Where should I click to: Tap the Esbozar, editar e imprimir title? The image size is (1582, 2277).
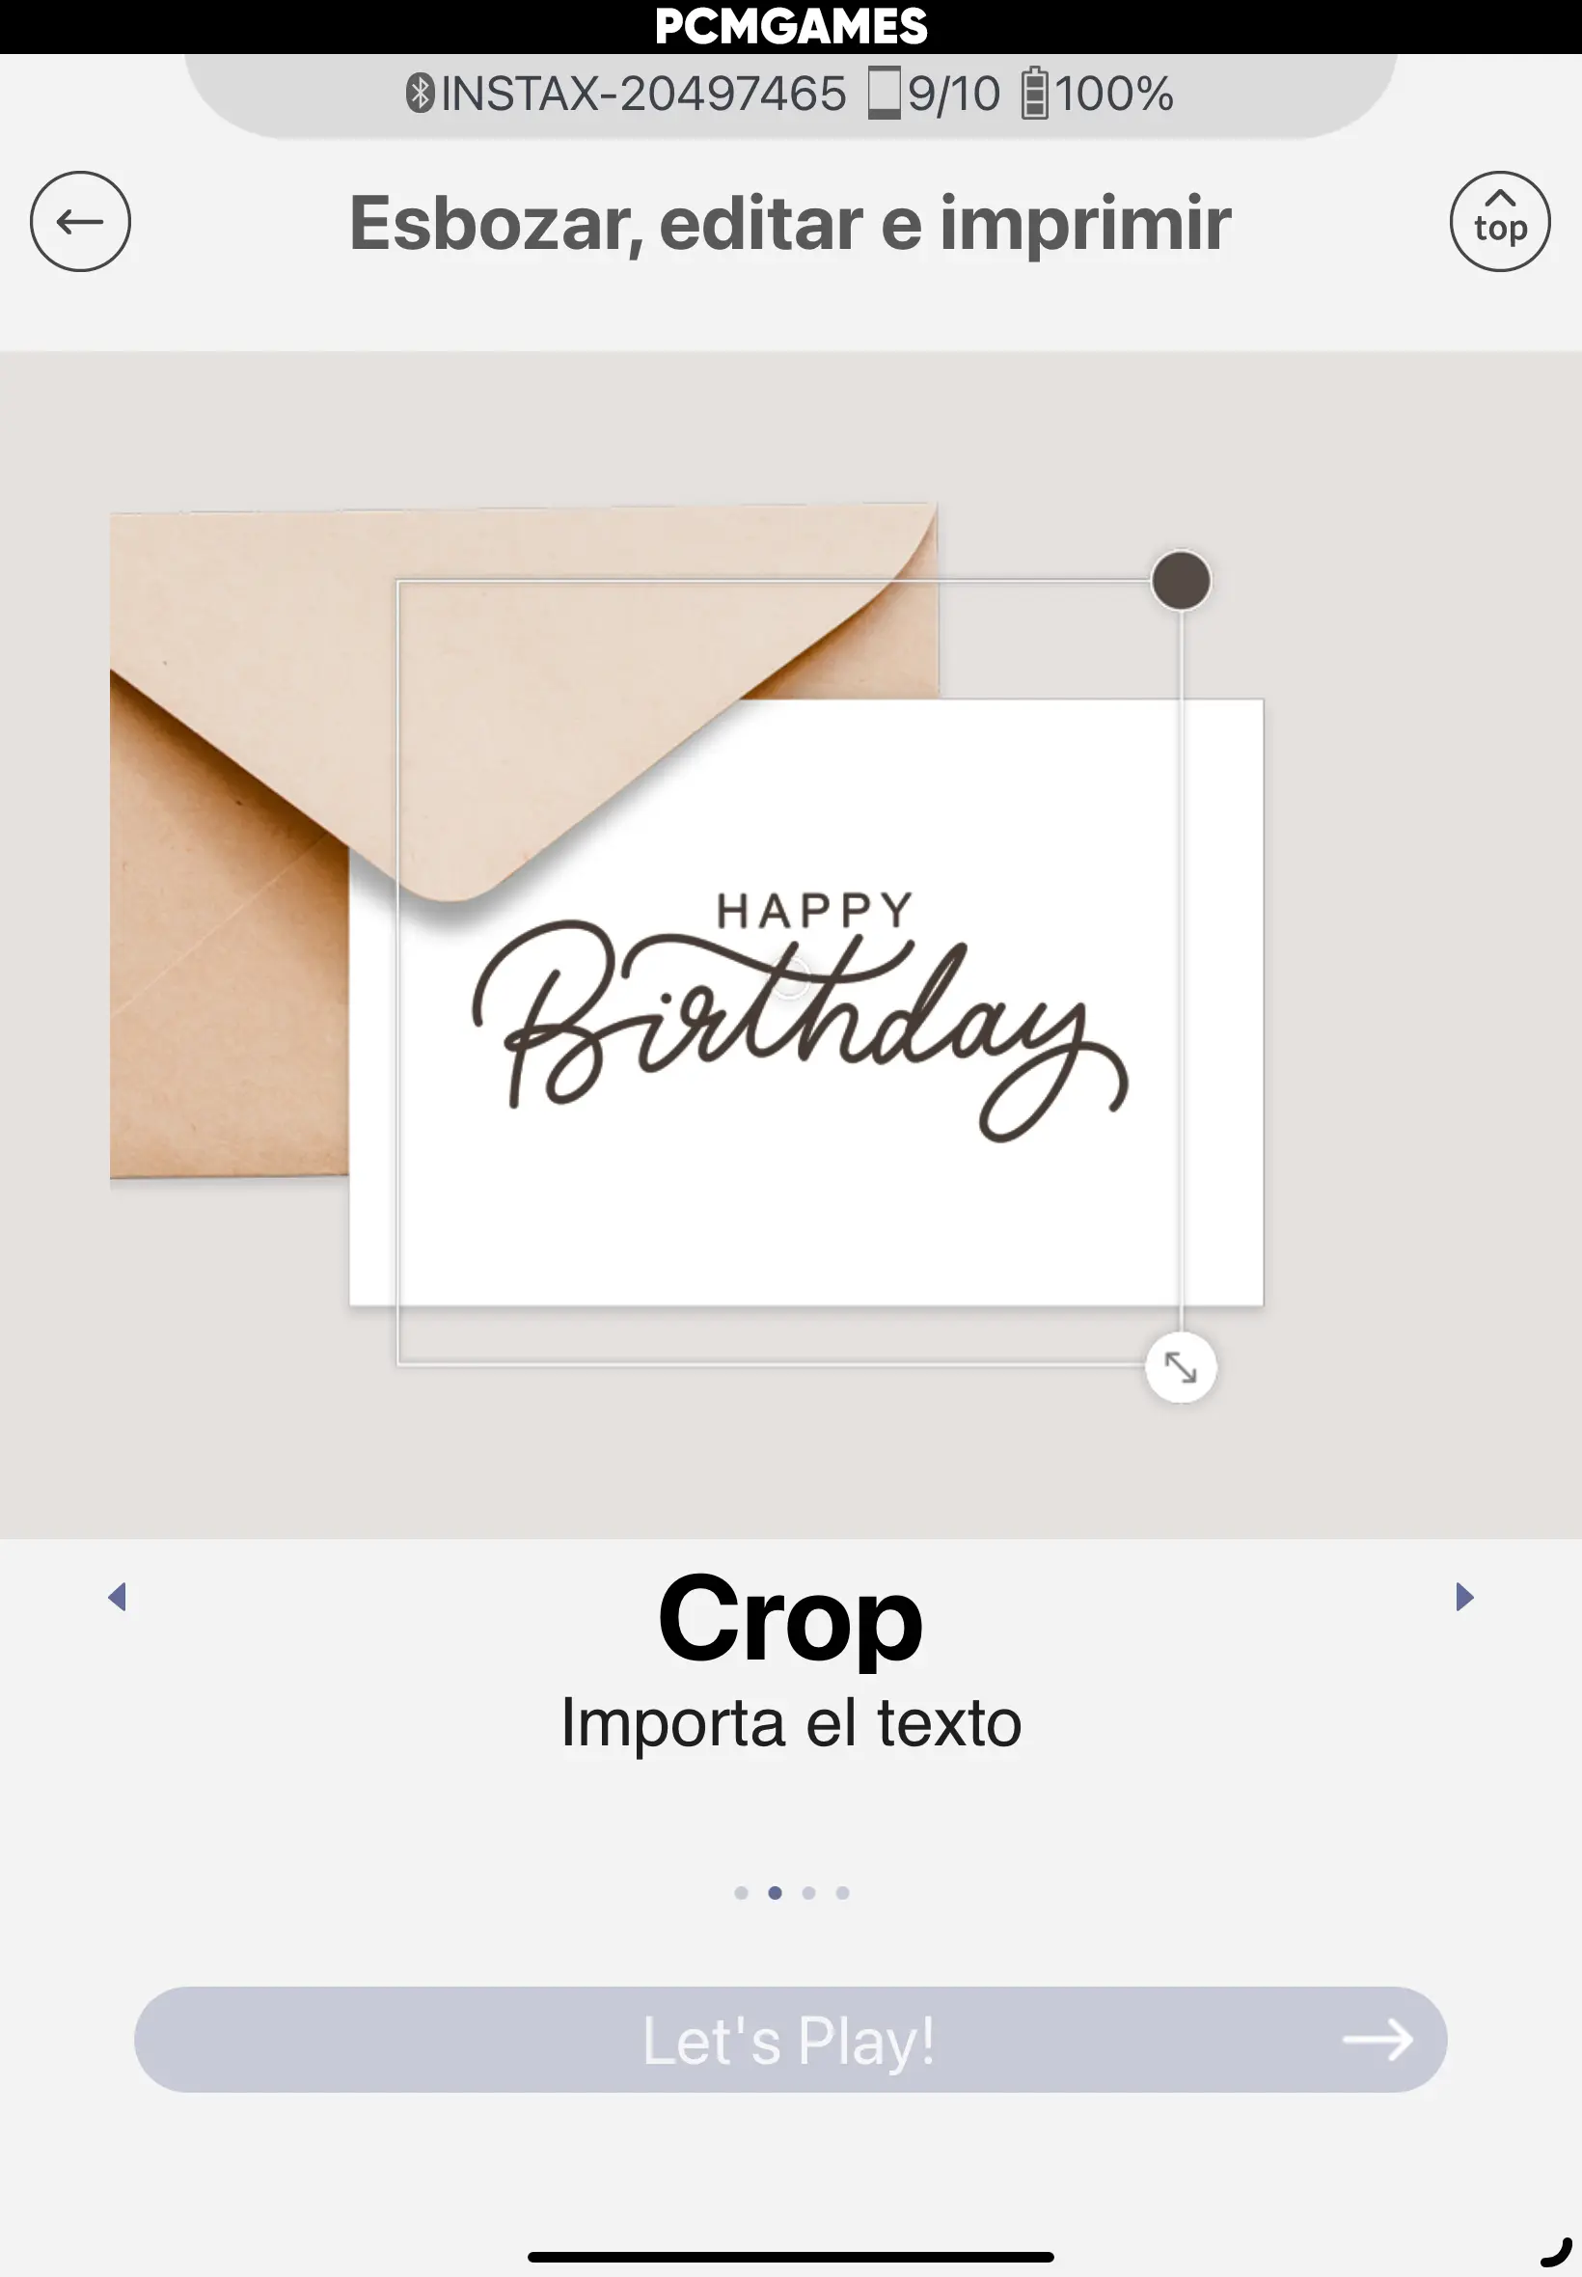point(790,224)
